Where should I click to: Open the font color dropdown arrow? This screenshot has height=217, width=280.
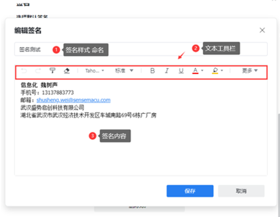point(202,70)
